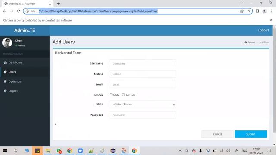Screen dimensions: 276x155
Task: Click Add User in the breadcrumb
Action: click(264, 42)
